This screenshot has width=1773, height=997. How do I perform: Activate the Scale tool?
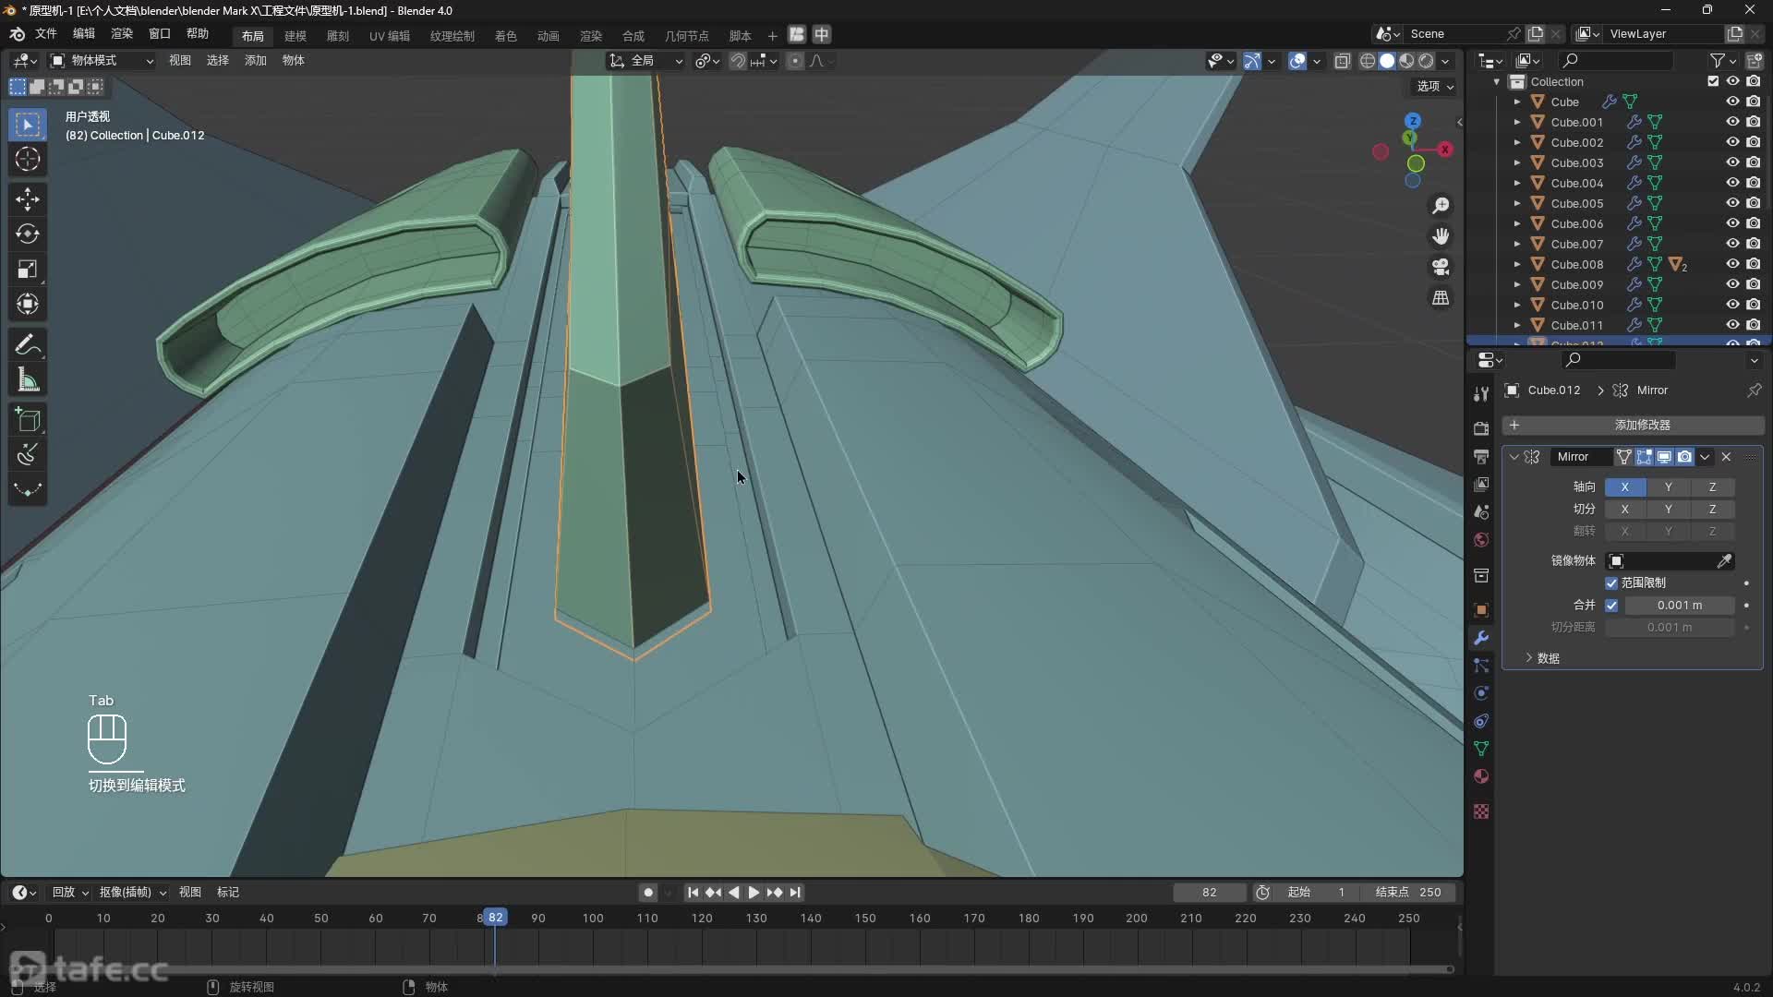(28, 269)
